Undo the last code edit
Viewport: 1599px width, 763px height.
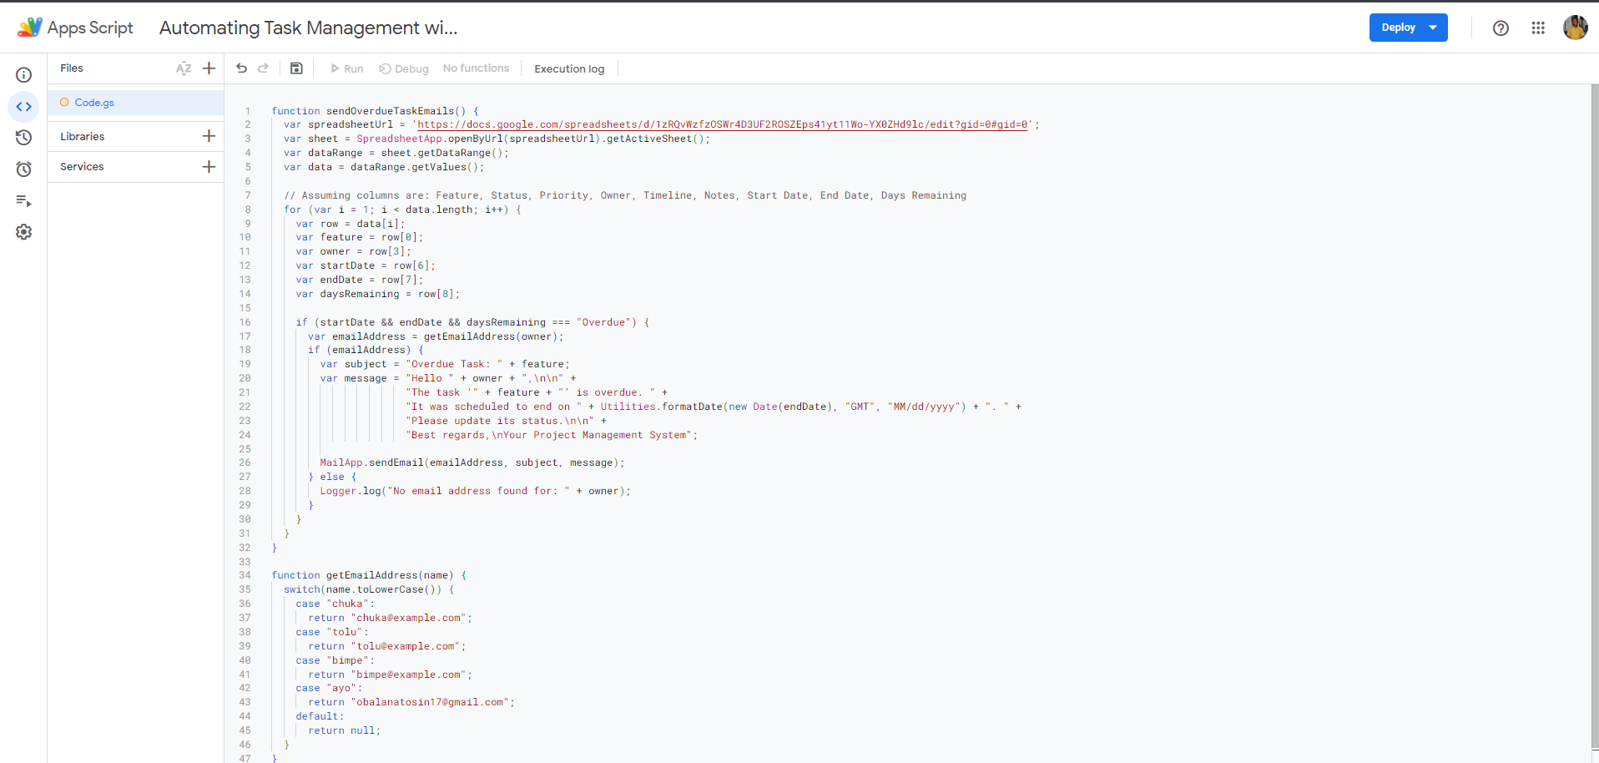pos(241,68)
